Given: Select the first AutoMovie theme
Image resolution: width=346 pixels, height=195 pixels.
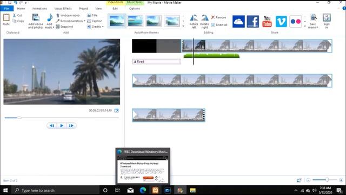Looking at the screenshot, I should (x=117, y=21).
